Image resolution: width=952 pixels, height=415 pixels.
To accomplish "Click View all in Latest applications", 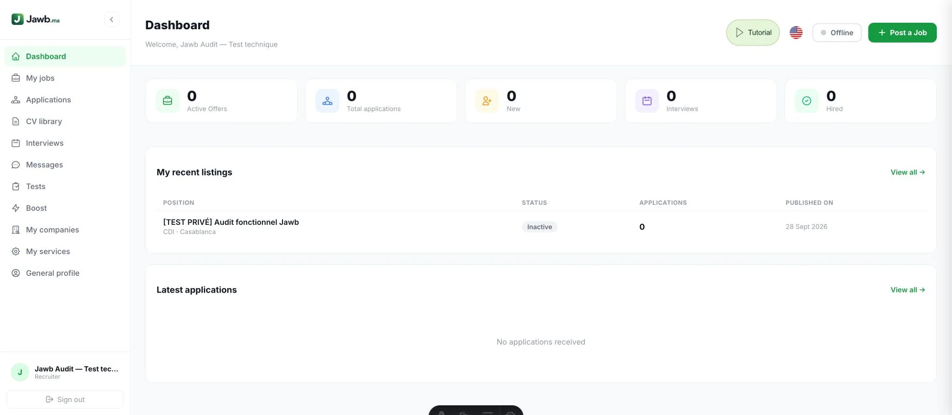I will [x=908, y=290].
